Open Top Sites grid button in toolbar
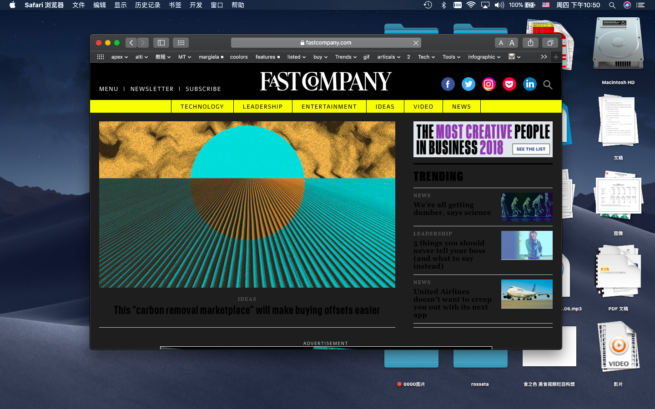 (x=181, y=43)
